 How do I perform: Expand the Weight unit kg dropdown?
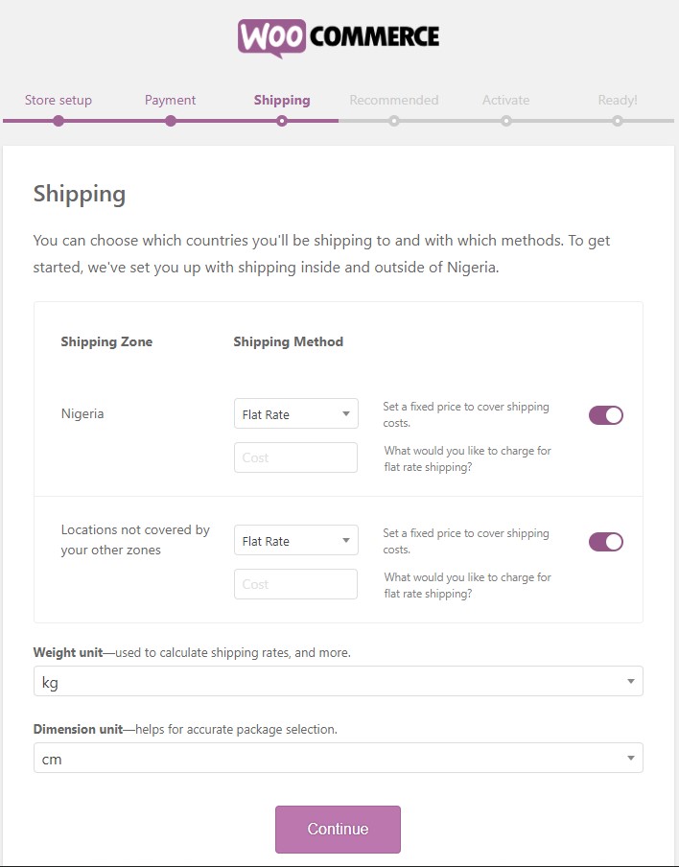pos(338,681)
